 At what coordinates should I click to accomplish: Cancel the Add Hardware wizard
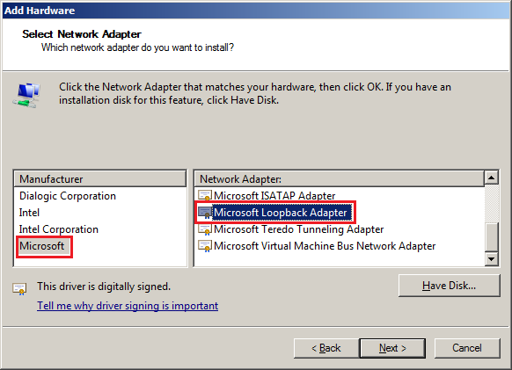click(x=467, y=348)
